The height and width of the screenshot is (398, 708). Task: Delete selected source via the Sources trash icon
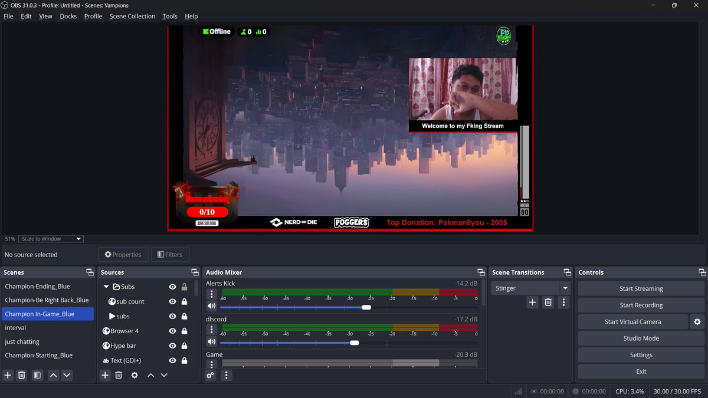(x=119, y=375)
